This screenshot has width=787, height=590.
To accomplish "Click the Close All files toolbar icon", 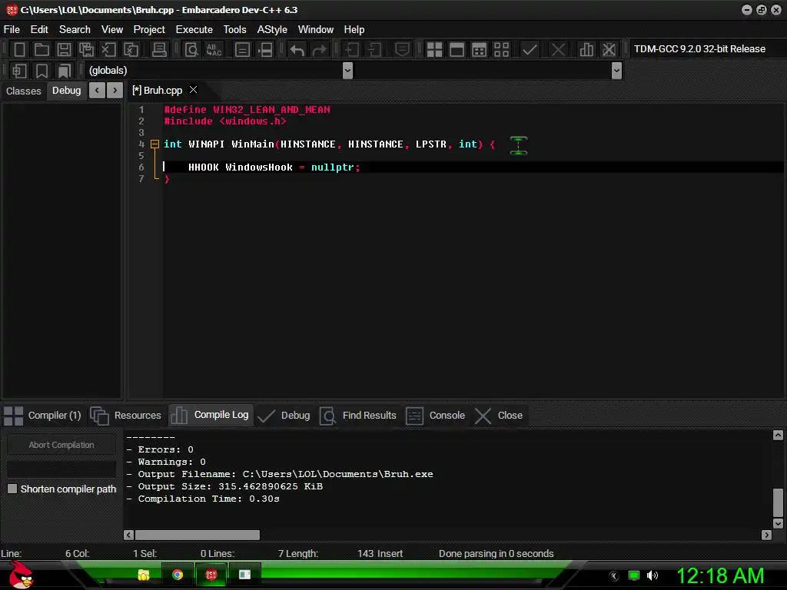I will pyautogui.click(x=131, y=49).
